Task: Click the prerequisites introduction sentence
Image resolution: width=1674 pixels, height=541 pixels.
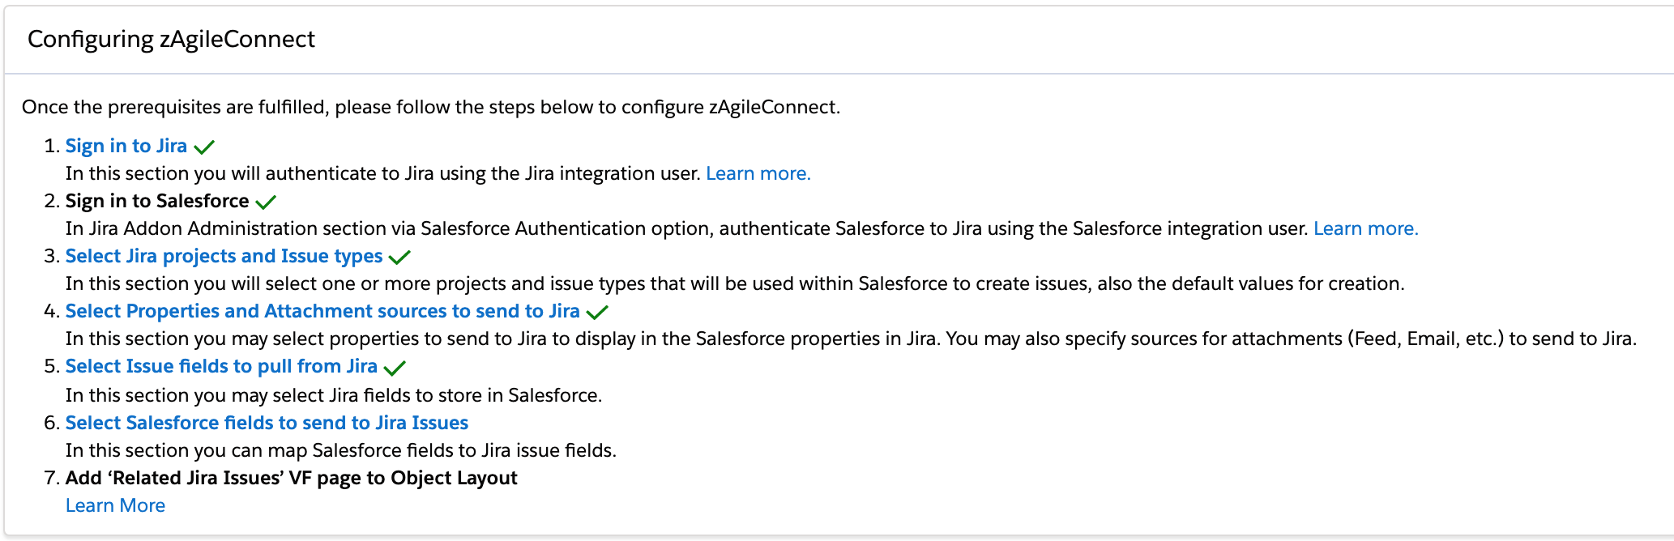Action: pos(430,107)
